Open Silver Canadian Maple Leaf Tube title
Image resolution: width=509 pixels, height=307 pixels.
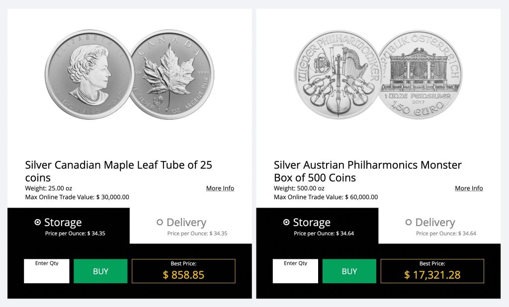(x=118, y=171)
